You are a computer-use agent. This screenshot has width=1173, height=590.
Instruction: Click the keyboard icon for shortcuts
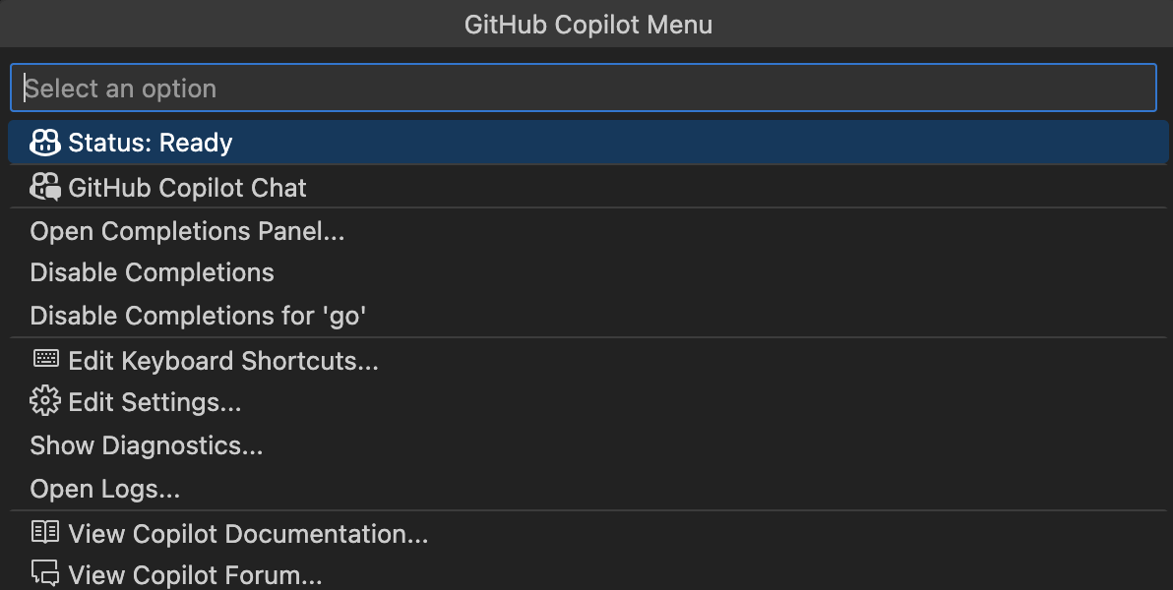(45, 360)
